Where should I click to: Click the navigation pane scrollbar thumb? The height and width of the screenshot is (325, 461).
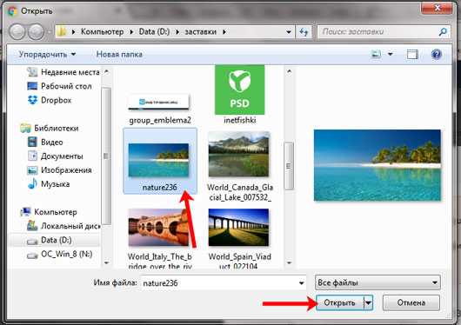(106, 156)
